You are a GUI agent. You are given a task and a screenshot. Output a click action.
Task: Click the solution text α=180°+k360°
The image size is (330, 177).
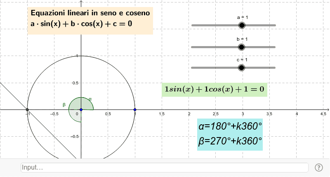coord(230,126)
